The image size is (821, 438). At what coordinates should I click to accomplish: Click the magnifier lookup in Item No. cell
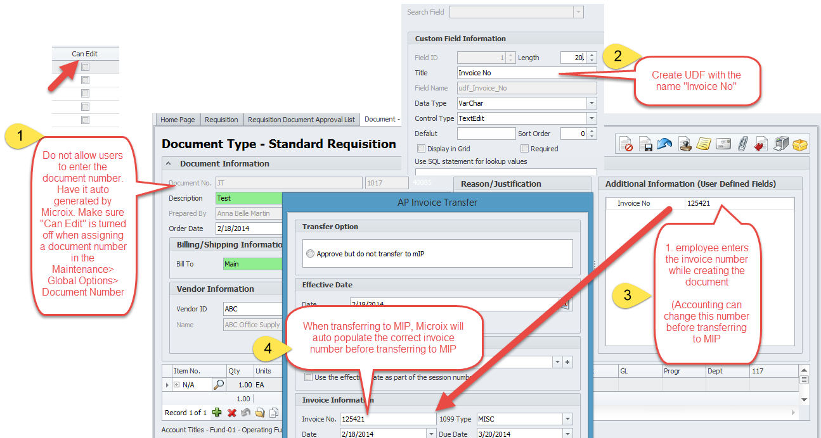[218, 384]
